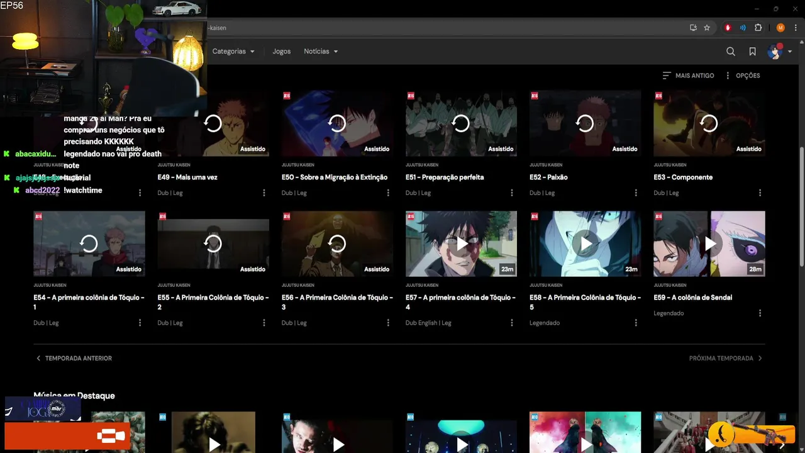The image size is (805, 453).
Task: Replay episode E52 Paixão
Action: click(x=585, y=123)
